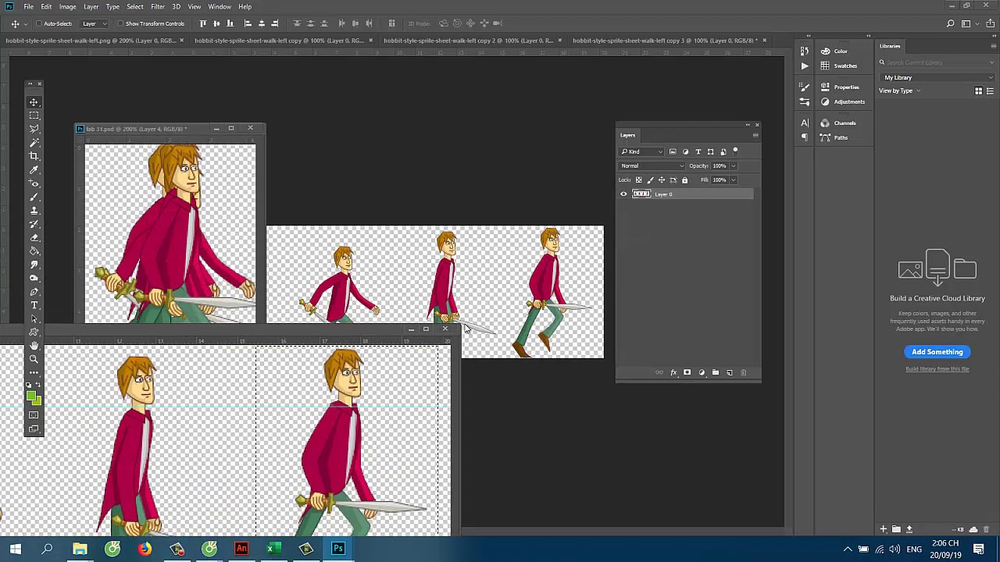Screen dimensions: 1000x562
Task: Select the Crop tool
Action: point(34,156)
